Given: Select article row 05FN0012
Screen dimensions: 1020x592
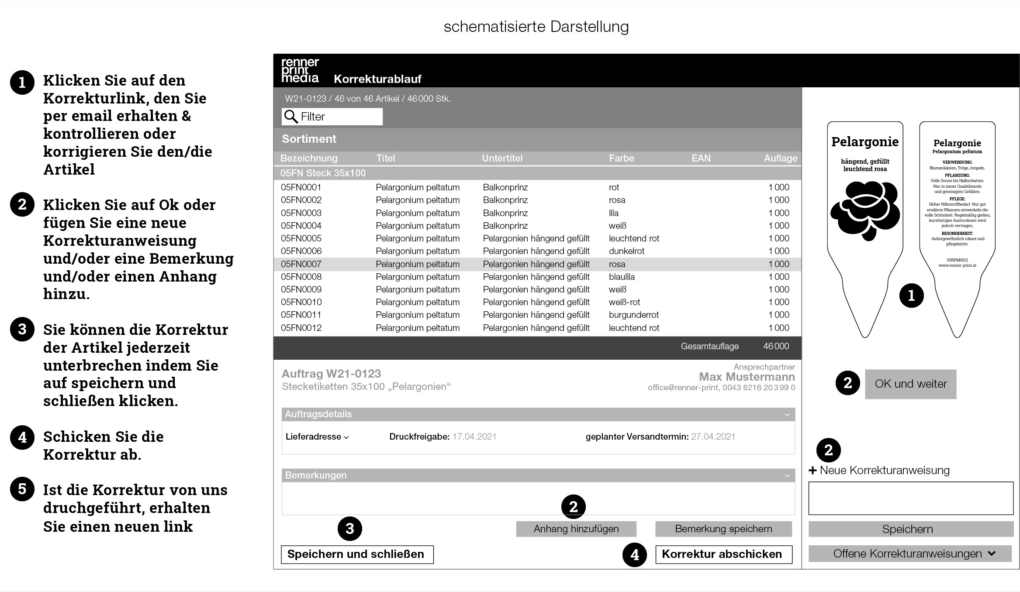Looking at the screenshot, I should click(537, 328).
